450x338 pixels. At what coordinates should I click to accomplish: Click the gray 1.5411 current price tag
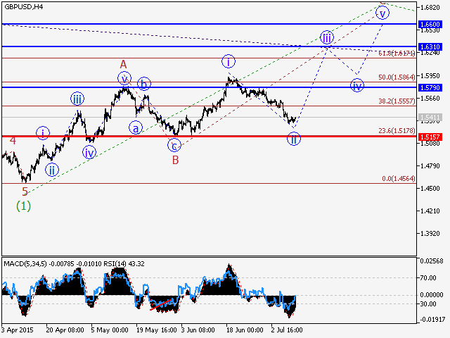coord(430,117)
